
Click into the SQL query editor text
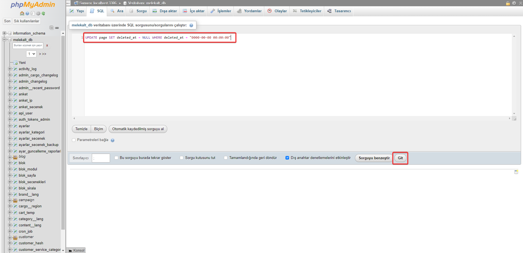pyautogui.click(x=158, y=38)
